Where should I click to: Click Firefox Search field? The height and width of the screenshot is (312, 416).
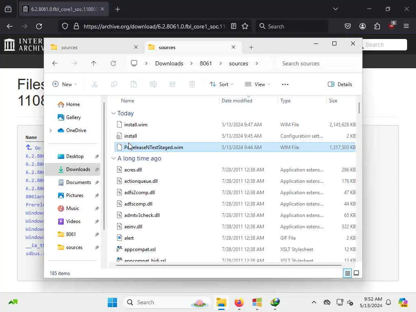(x=292, y=26)
